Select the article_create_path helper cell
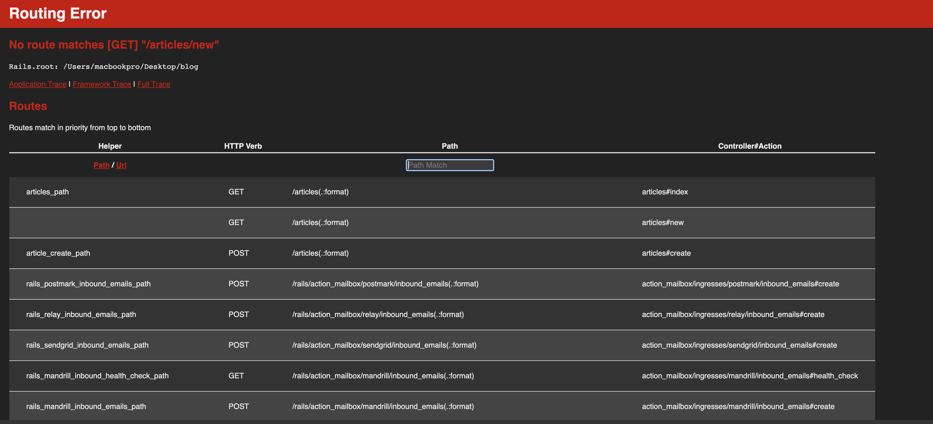933x424 pixels. click(58, 253)
